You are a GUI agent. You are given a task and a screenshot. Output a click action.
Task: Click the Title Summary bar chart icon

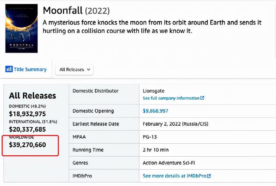[x=9, y=69]
